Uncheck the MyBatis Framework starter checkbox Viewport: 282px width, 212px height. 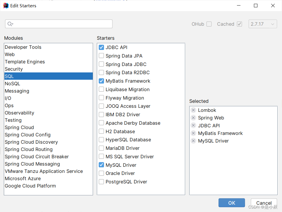[x=101, y=81]
